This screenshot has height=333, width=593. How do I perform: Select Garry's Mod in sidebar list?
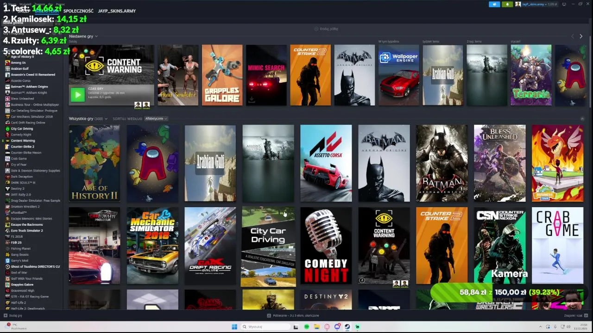[x=19, y=260]
